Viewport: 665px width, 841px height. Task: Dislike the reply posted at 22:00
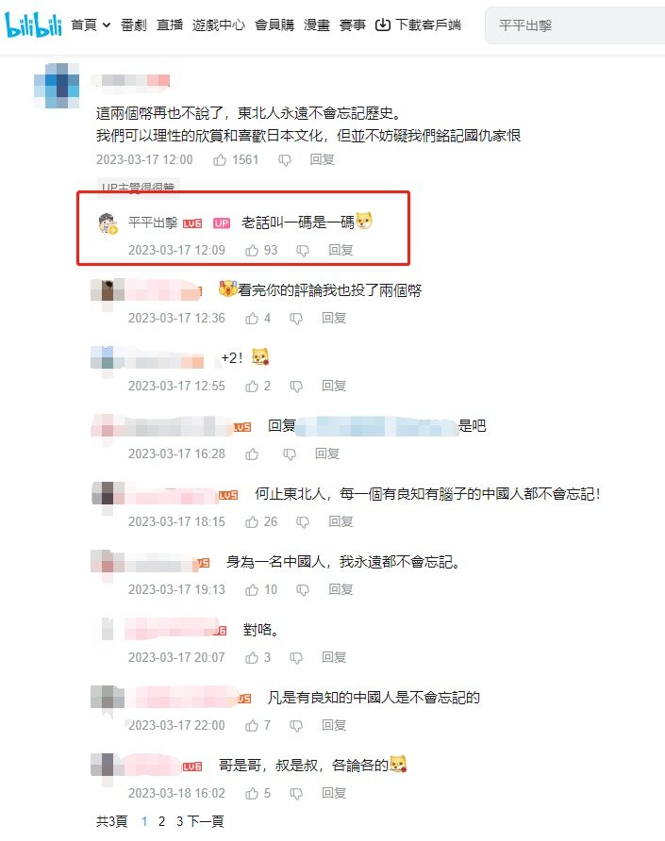(x=296, y=726)
